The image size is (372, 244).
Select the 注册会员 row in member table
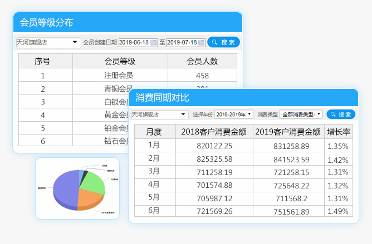[x=120, y=75]
